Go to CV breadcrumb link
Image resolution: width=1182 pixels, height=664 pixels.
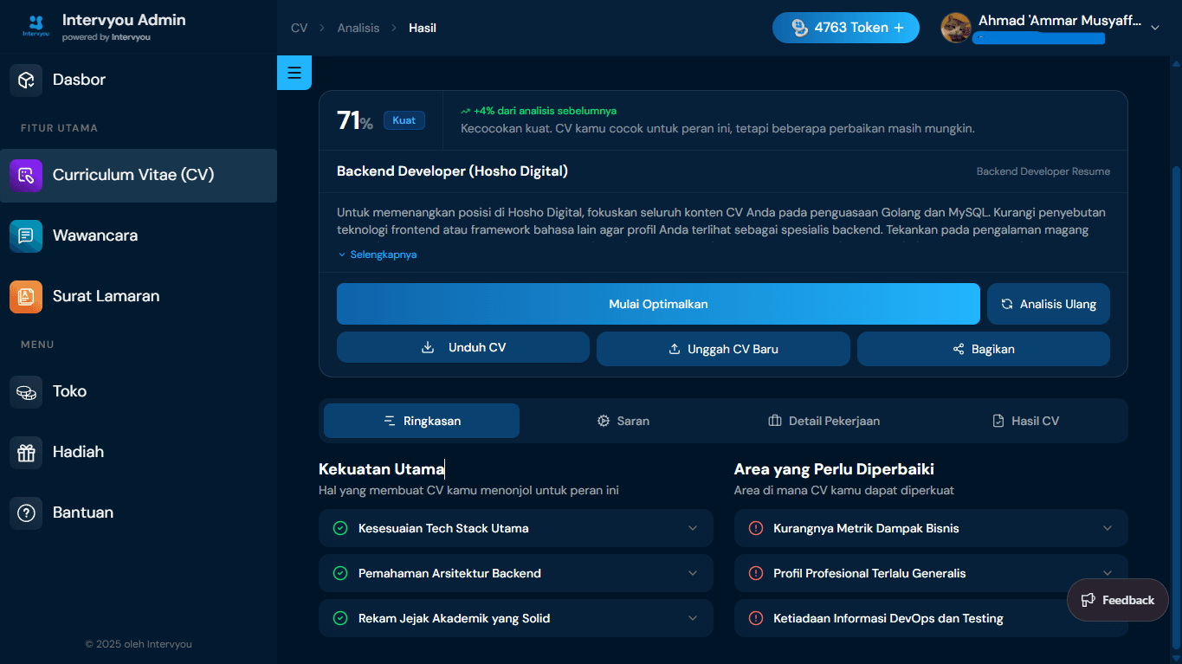(300, 28)
